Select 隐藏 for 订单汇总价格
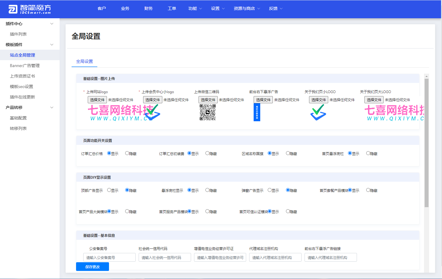The image size is (442, 279). point(127,153)
